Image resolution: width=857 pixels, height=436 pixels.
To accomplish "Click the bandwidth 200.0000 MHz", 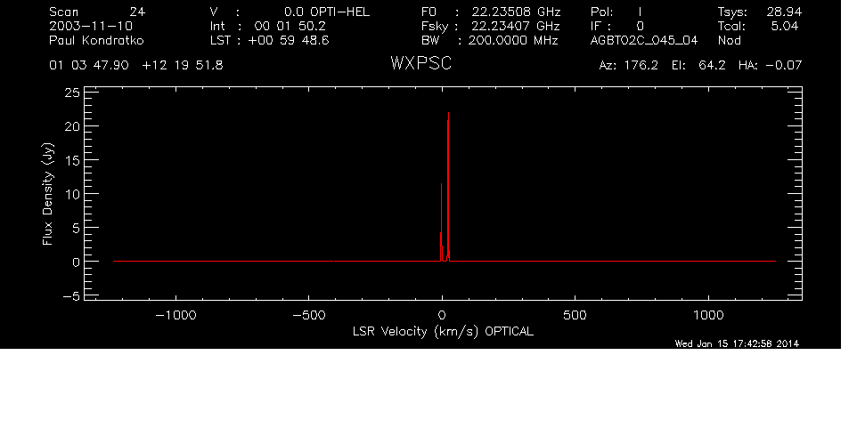I will pos(512,40).
